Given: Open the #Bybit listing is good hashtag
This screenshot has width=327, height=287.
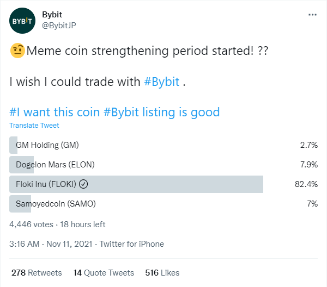Looking at the screenshot, I should [x=162, y=112].
